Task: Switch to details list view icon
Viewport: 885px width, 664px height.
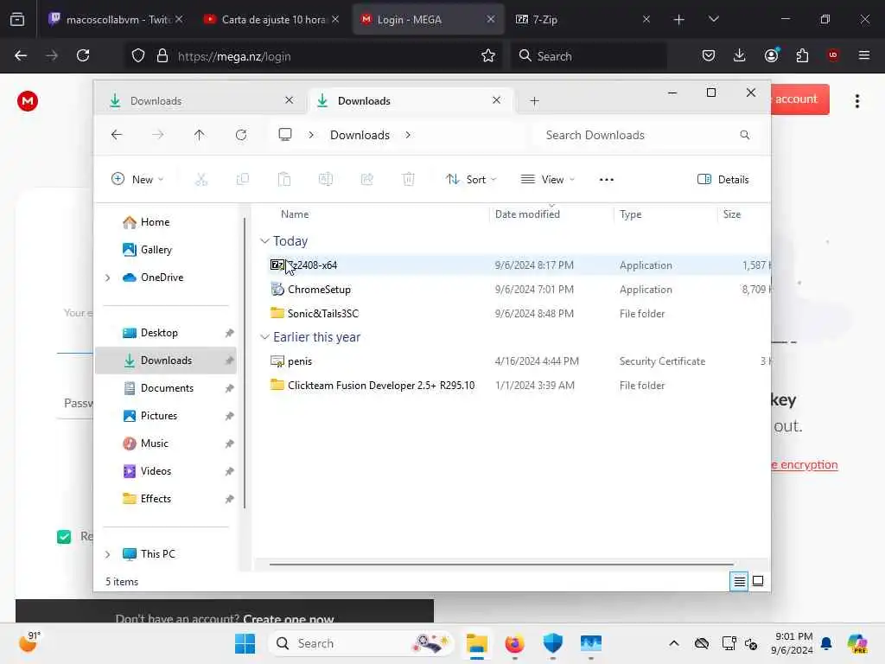Action: coord(739,581)
